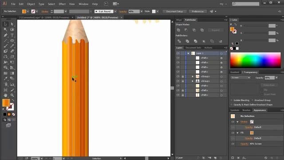Check the Clip checkbox

pos(262,90)
